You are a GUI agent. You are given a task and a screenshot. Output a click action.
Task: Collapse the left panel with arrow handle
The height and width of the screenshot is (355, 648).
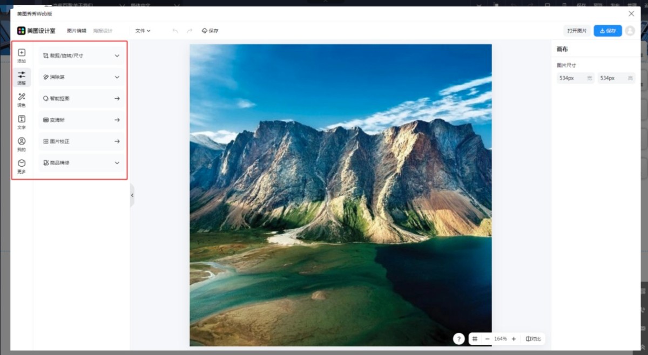point(132,195)
